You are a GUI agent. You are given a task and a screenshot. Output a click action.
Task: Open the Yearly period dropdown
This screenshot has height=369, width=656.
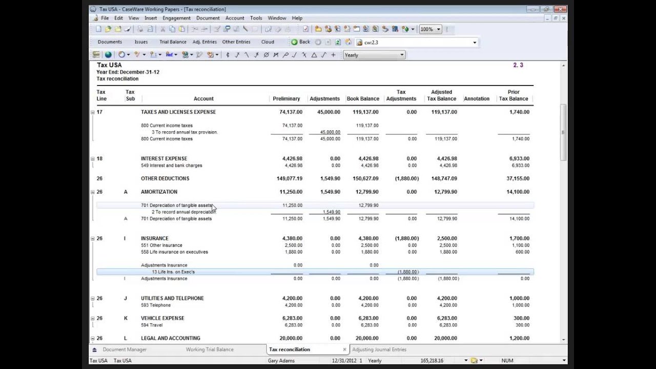[402, 55]
